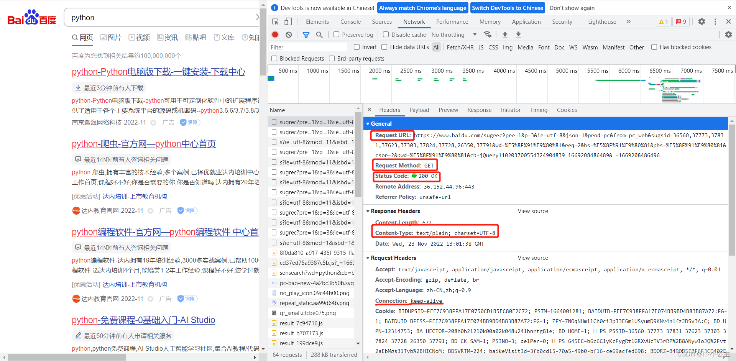Screen dimensions: 736x361
Task: Open Baidu 贴吧 tab
Action: [195, 38]
